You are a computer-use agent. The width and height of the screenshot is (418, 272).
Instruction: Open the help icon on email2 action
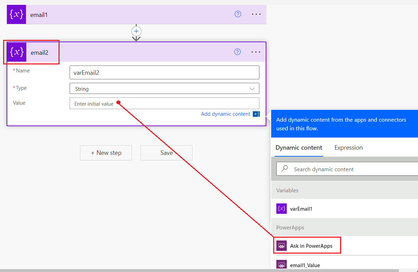point(237,52)
